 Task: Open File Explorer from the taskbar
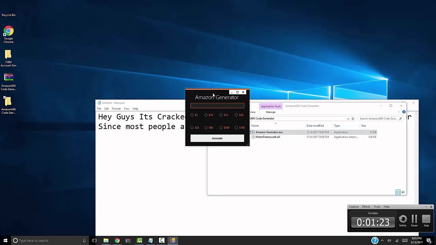click(x=106, y=241)
